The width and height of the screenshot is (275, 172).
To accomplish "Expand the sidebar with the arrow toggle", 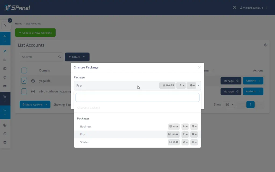I will pyautogui.click(x=10, y=20).
